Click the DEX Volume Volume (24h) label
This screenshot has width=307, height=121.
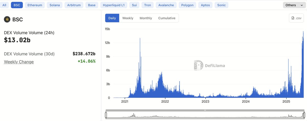(x=29, y=33)
